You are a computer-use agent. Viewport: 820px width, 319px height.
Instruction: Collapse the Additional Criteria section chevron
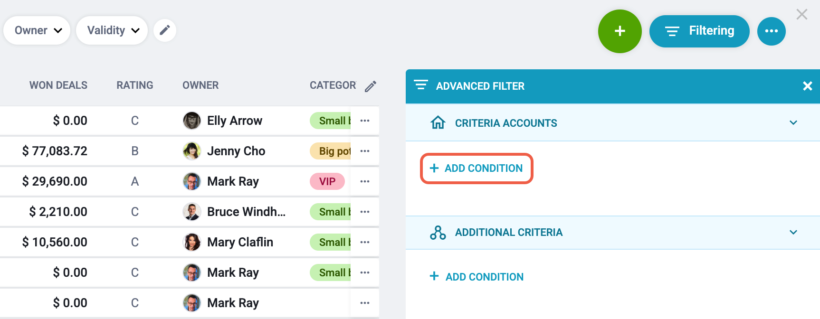(793, 232)
